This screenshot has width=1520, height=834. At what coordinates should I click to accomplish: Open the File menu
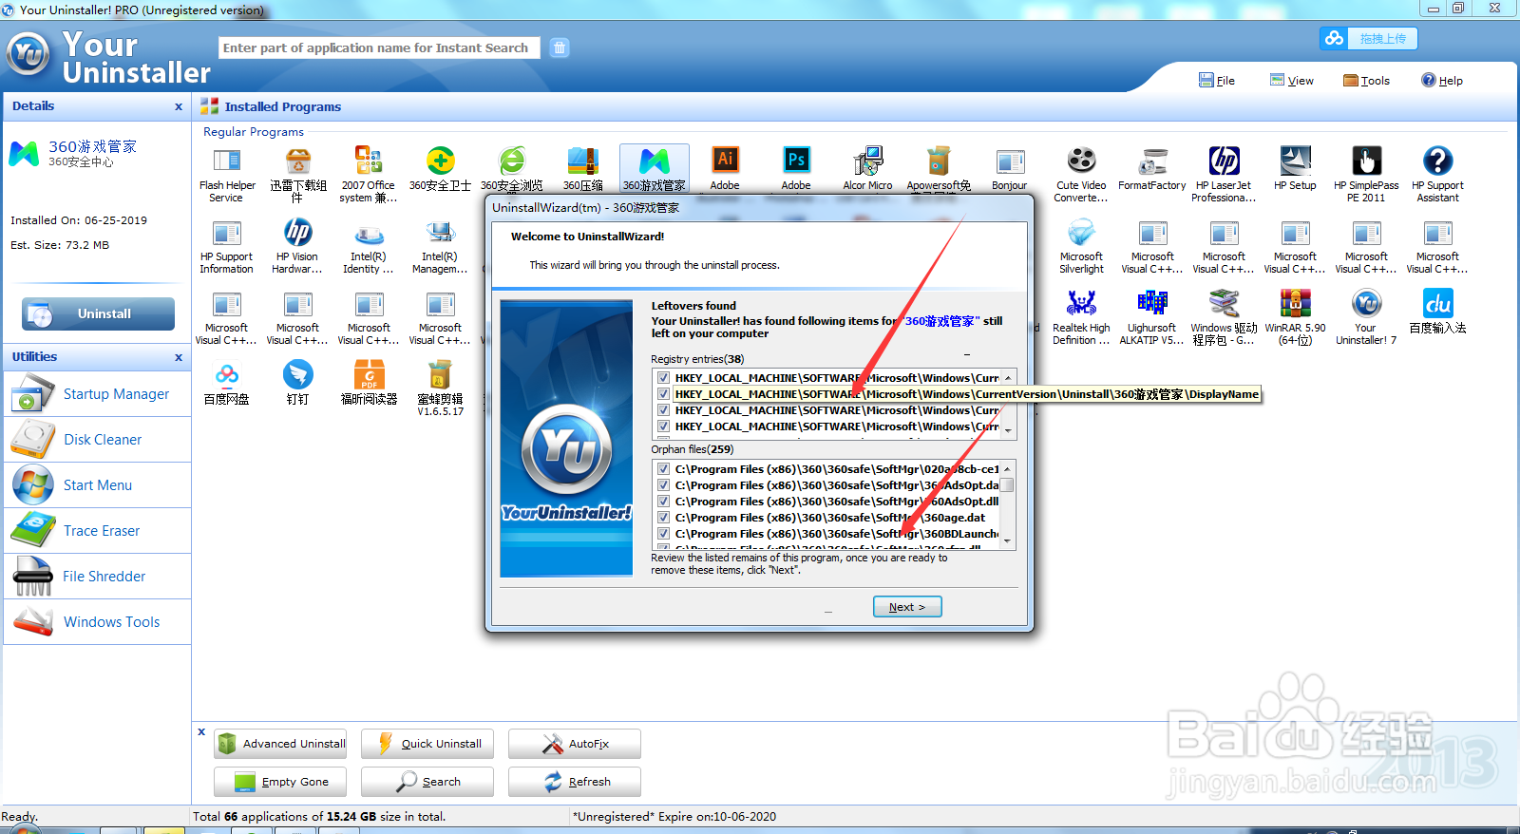[x=1217, y=81]
